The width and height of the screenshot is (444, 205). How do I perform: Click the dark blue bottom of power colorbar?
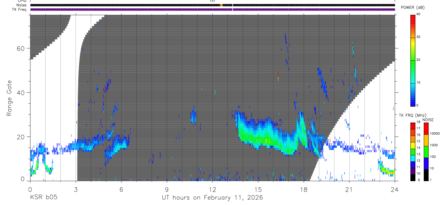pyautogui.click(x=413, y=103)
